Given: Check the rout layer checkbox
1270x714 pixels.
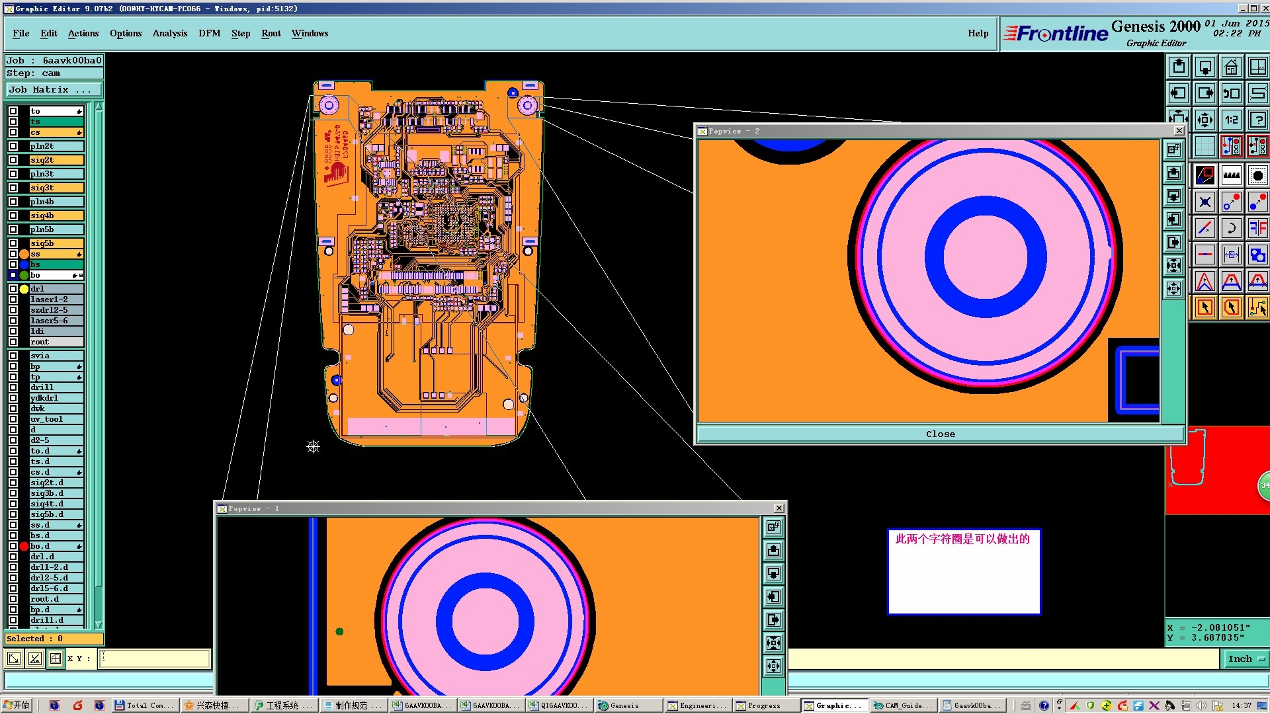Looking at the screenshot, I should (13, 342).
